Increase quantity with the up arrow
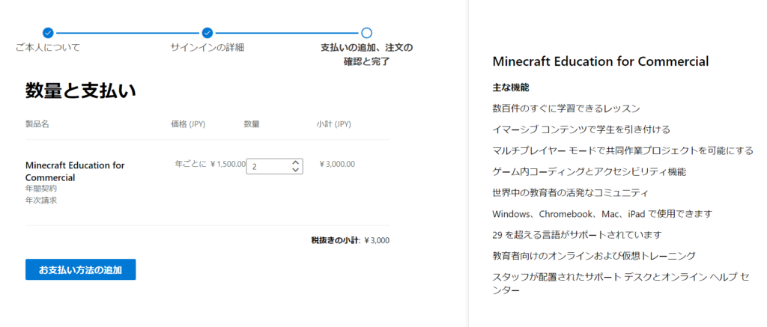Viewport: 767px width, 327px height. click(296, 162)
